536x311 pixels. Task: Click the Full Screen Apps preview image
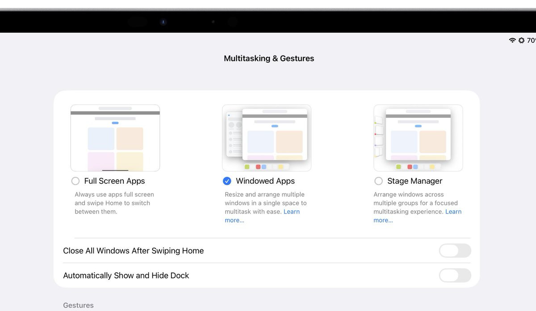[x=115, y=138]
